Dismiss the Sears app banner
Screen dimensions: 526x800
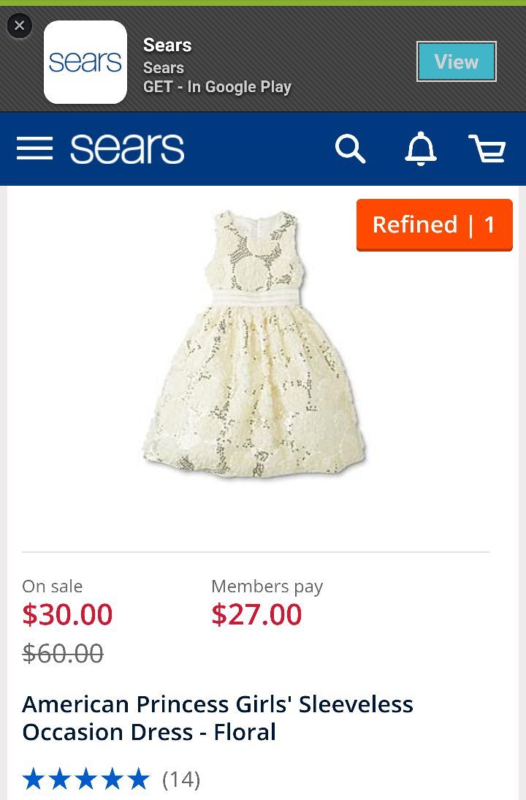point(20,26)
